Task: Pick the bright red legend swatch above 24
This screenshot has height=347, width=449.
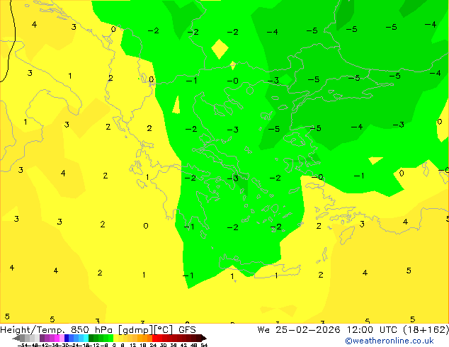Action: 154,338
